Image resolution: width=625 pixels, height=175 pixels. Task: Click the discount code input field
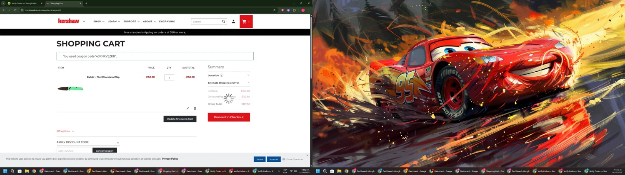click(74, 151)
